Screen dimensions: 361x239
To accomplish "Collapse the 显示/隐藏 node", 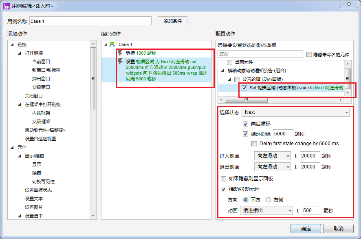I will tap(20, 156).
